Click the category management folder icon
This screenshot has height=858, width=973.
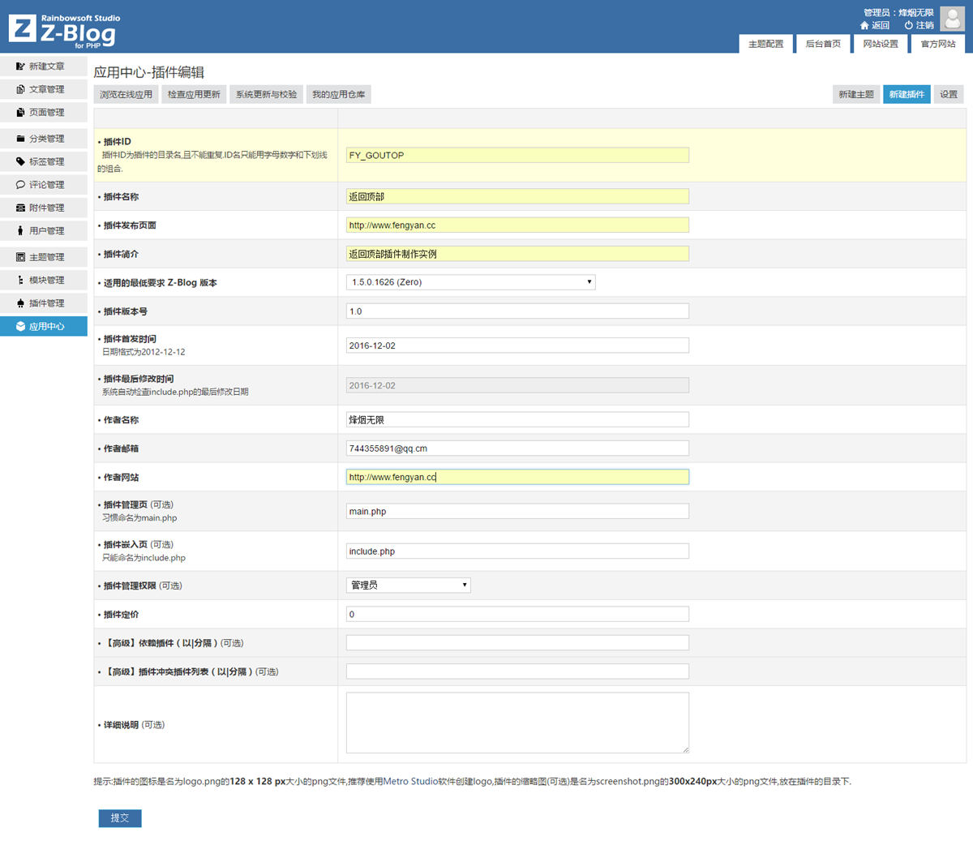20,139
